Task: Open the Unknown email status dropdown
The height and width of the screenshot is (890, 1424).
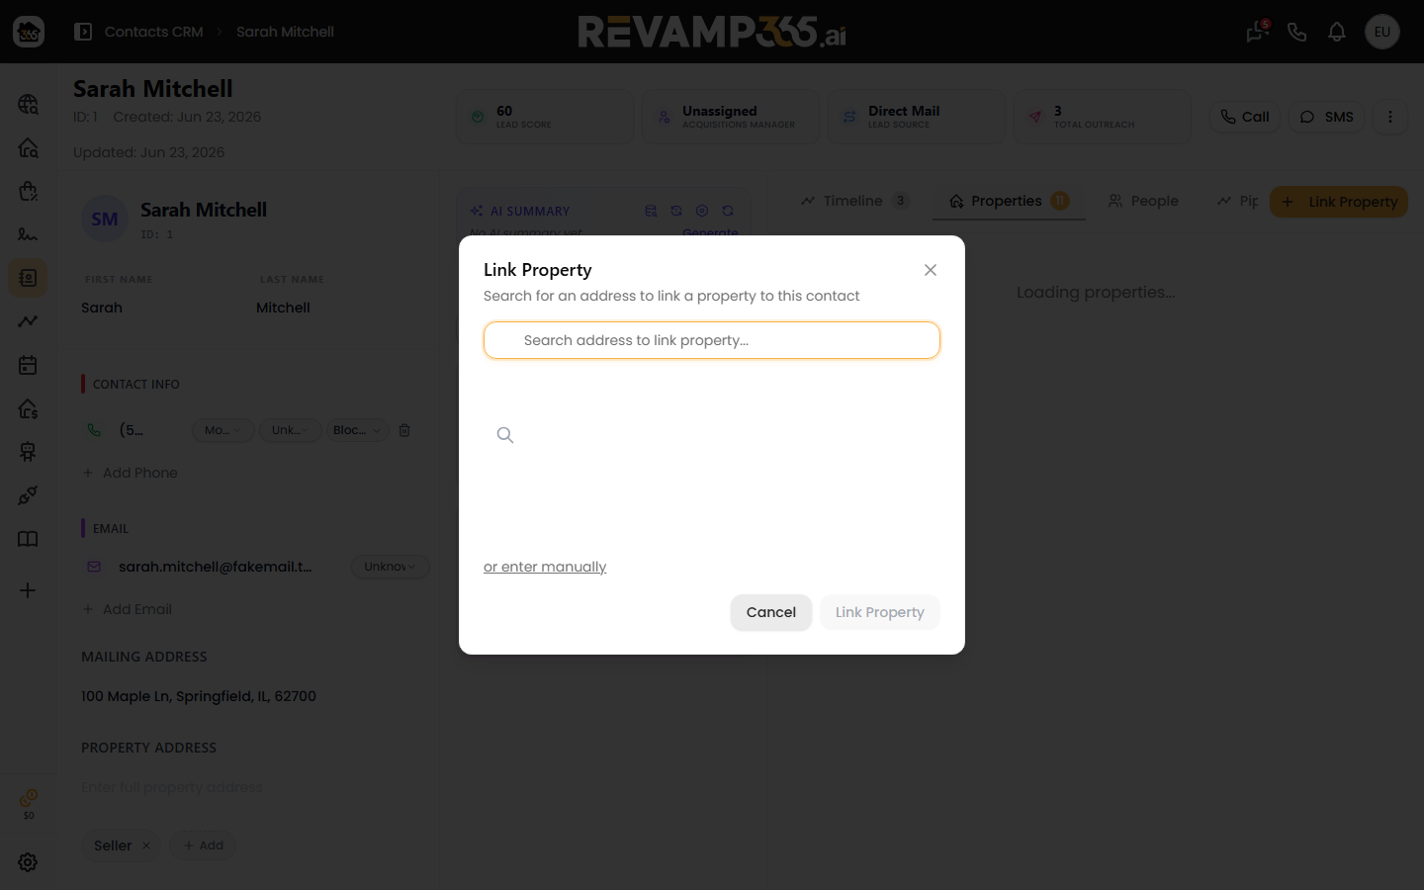Action: click(390, 567)
